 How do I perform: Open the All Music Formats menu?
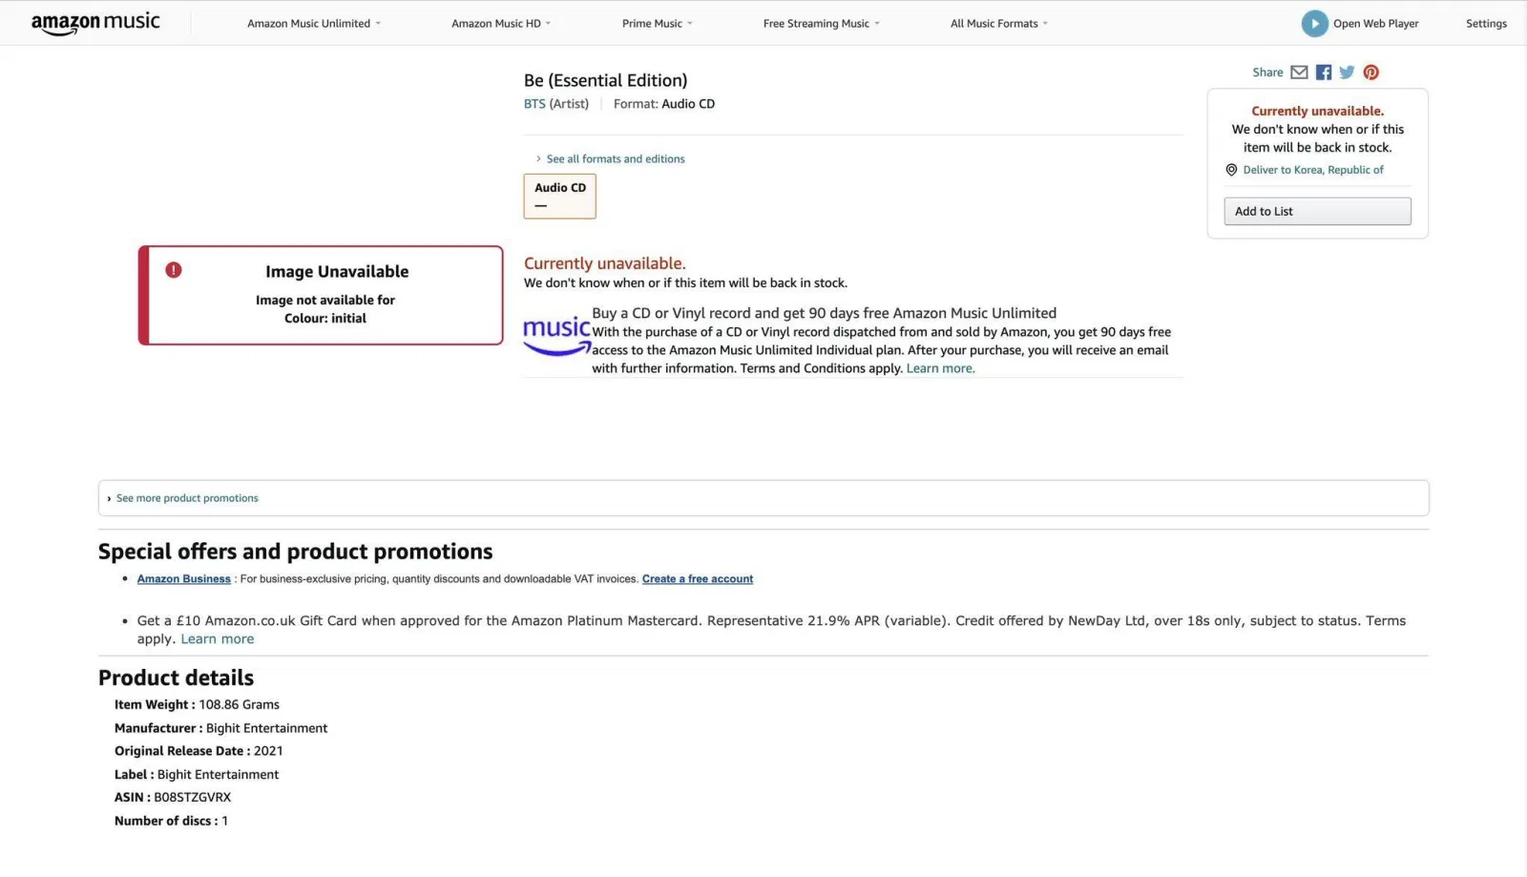(x=997, y=23)
